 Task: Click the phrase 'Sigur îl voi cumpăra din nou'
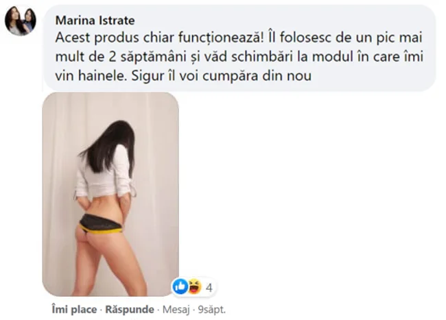(222, 76)
